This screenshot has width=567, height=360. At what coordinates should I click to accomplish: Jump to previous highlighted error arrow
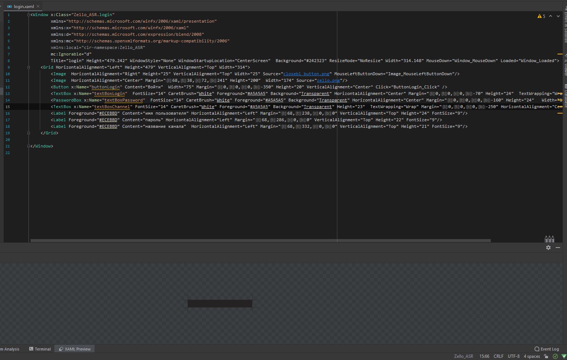pos(551,16)
